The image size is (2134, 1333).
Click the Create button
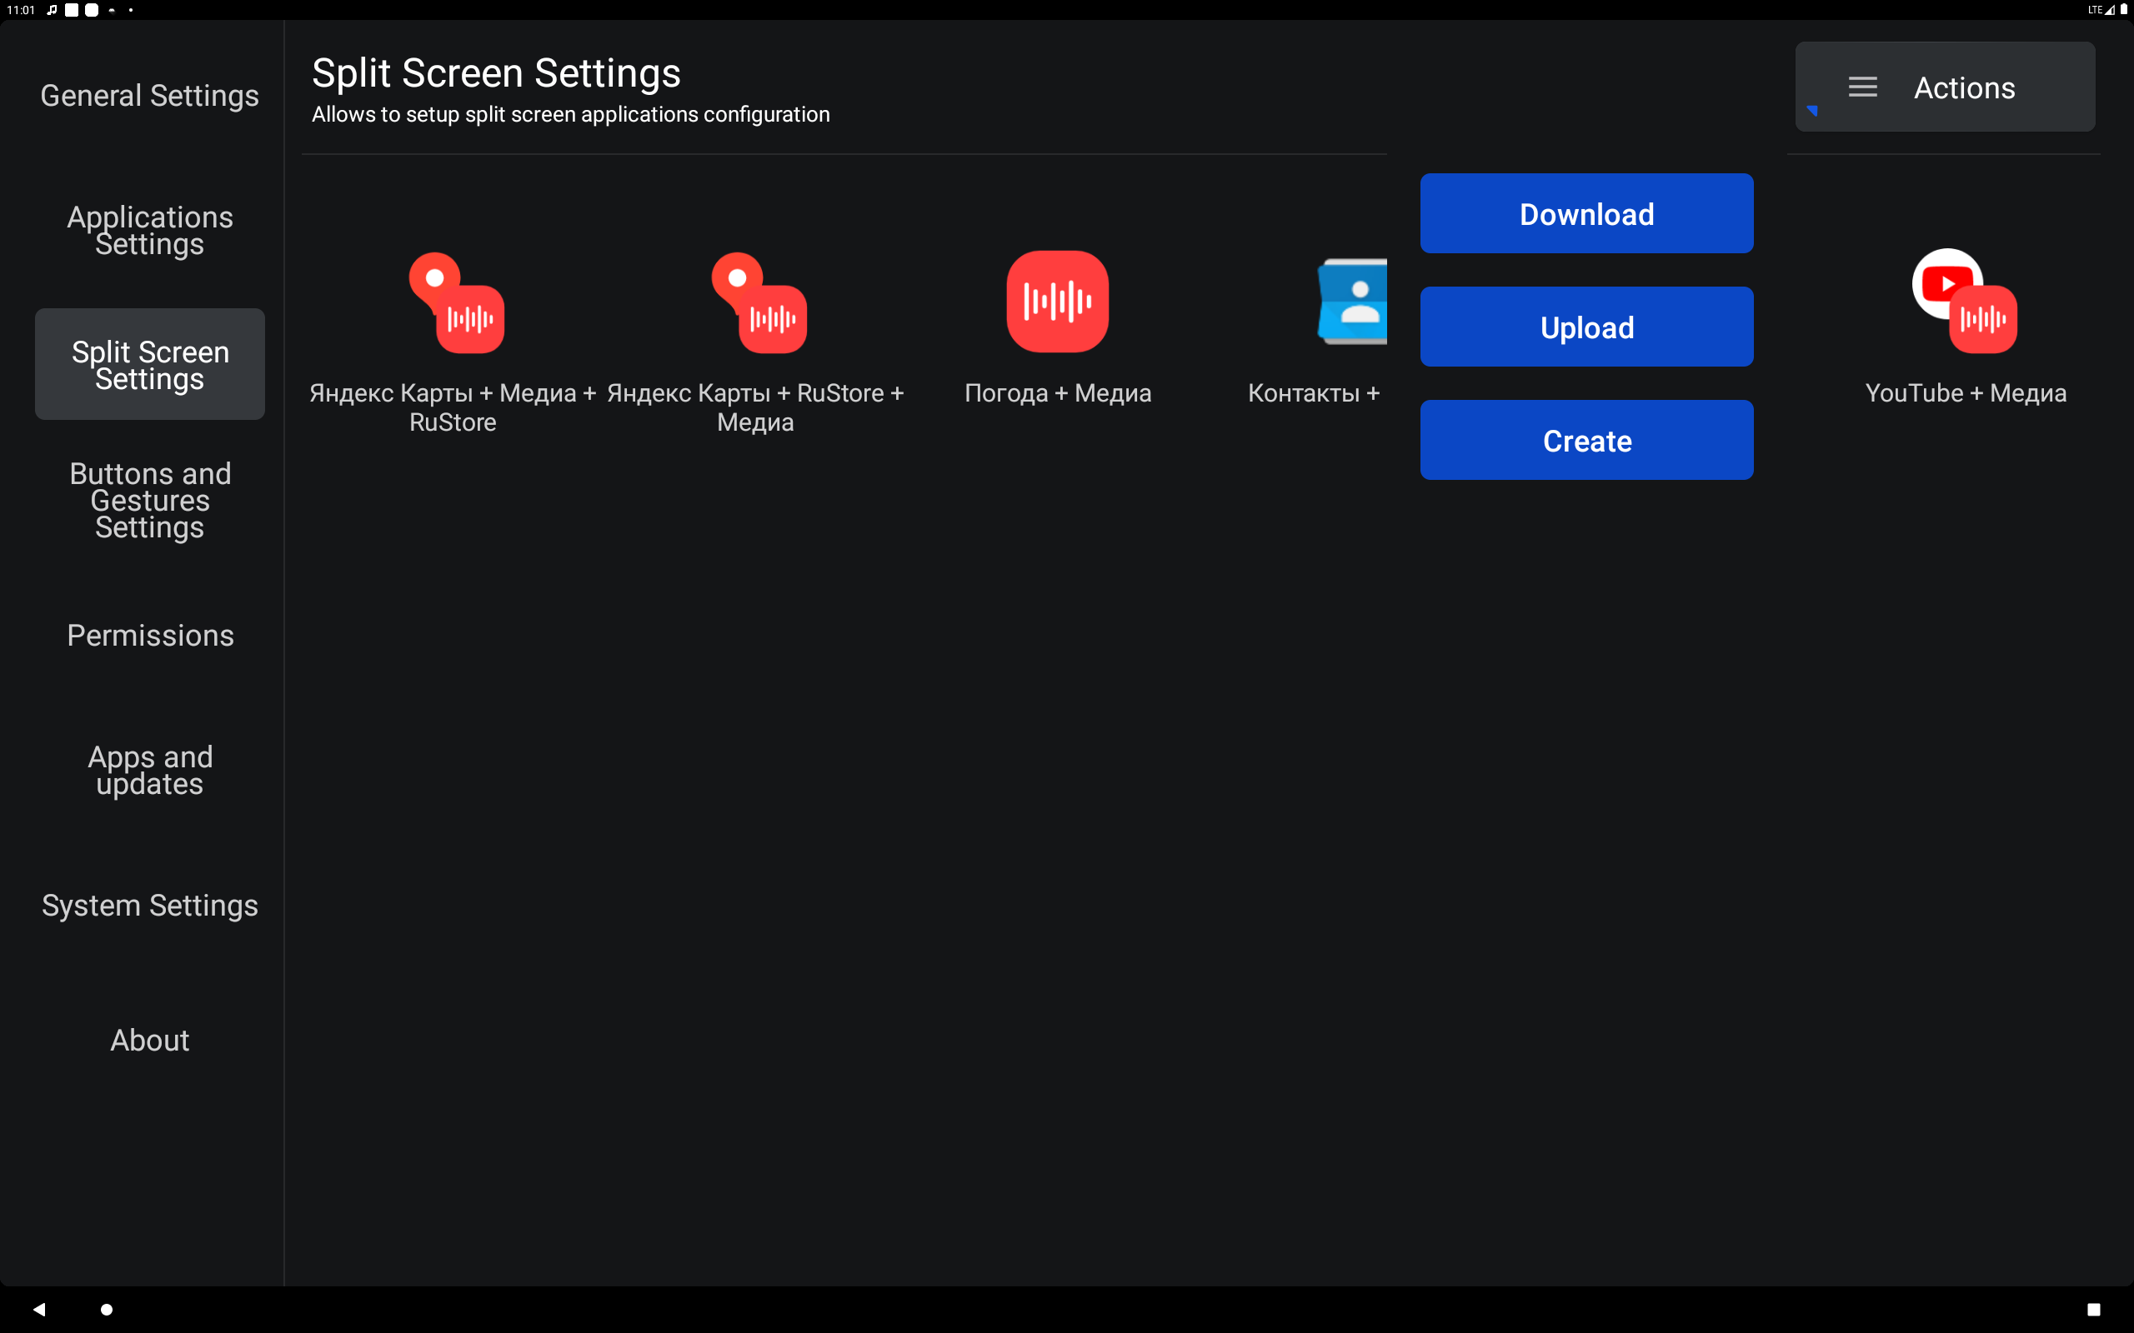[x=1586, y=440]
